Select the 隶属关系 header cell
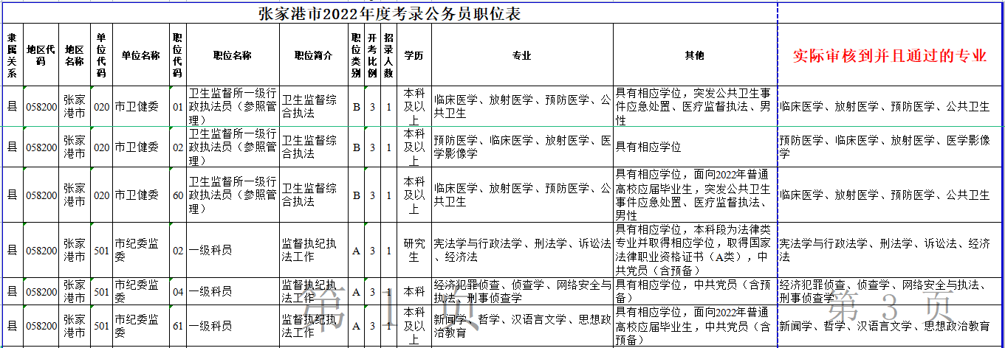Viewport: 1005px width, 348px height. (12, 56)
